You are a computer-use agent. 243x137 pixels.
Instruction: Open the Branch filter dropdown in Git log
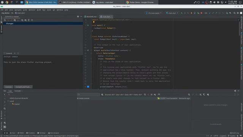tap(110, 95)
